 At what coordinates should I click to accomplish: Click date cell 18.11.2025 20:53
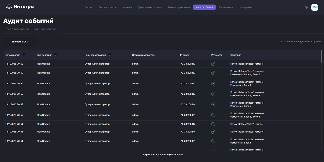pos(14,64)
